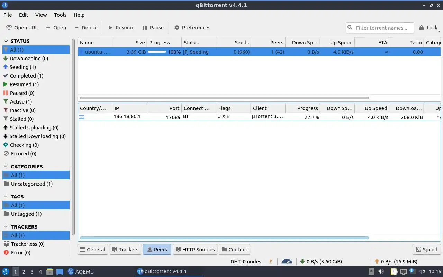Viewport: 443px width, 277px height.
Task: Toggle alternative speed limits speedometer
Action: 287,262
